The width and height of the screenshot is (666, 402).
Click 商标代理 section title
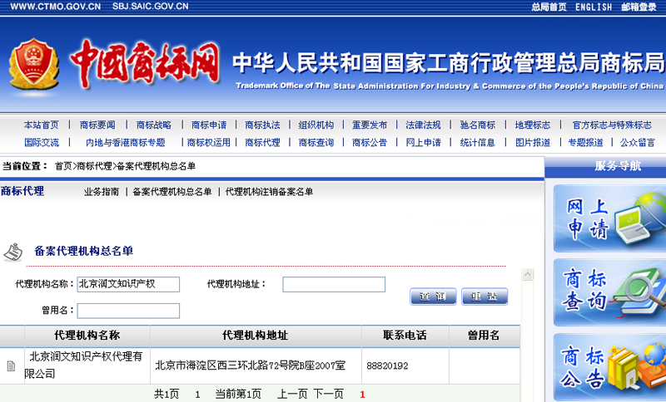pyautogui.click(x=22, y=192)
